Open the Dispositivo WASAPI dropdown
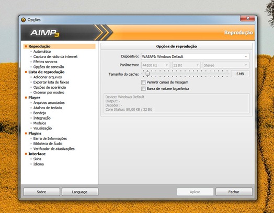The image size is (274, 213). [195, 56]
